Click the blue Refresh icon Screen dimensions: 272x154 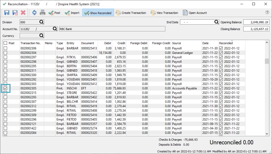tap(35, 13)
